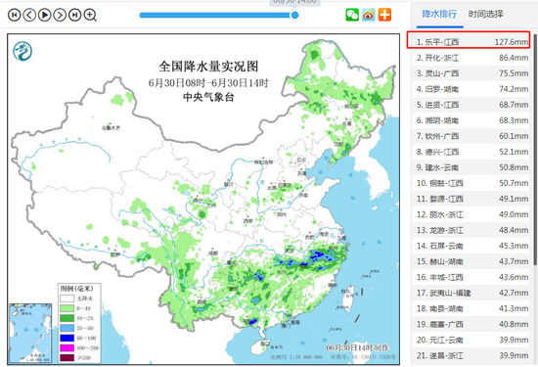Viewport: 538px width, 367px height.
Task: Switch to the 时间选择 tab
Action: (x=486, y=14)
